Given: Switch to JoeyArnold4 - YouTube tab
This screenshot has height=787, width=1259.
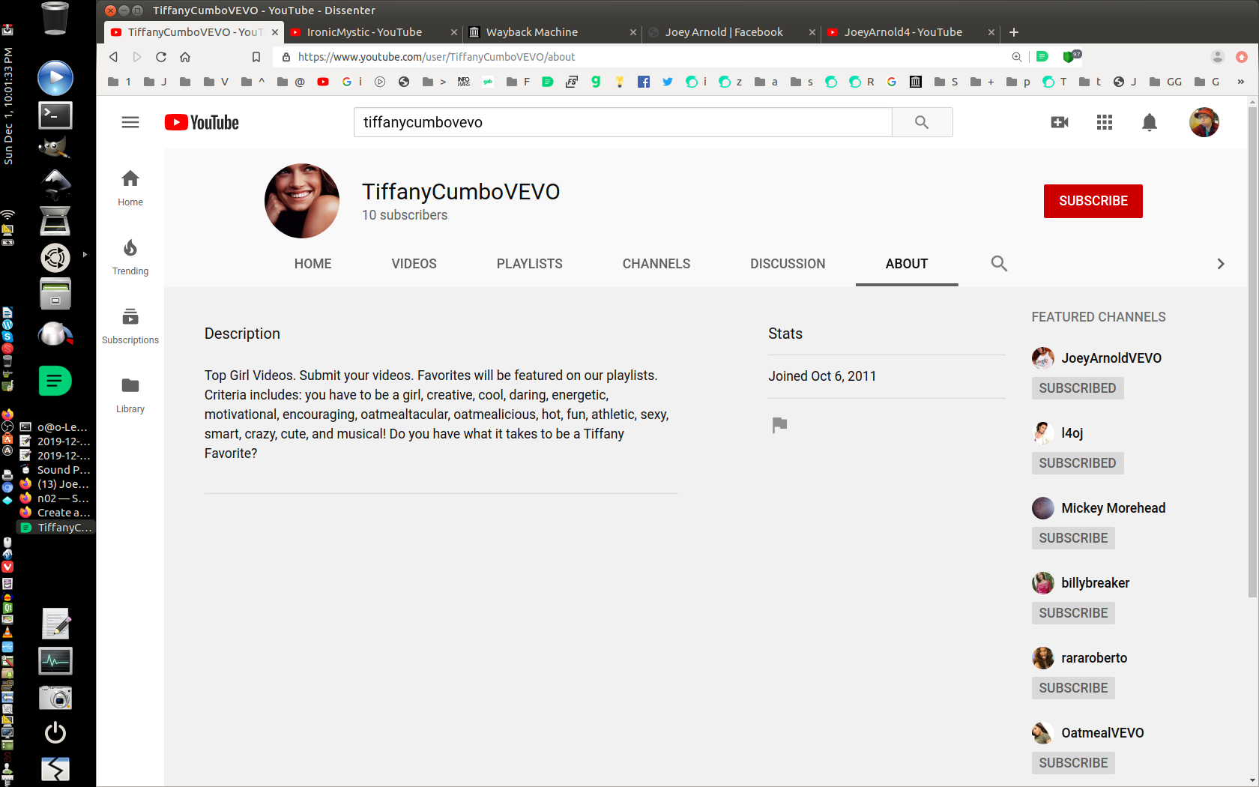Looking at the screenshot, I should tap(911, 32).
